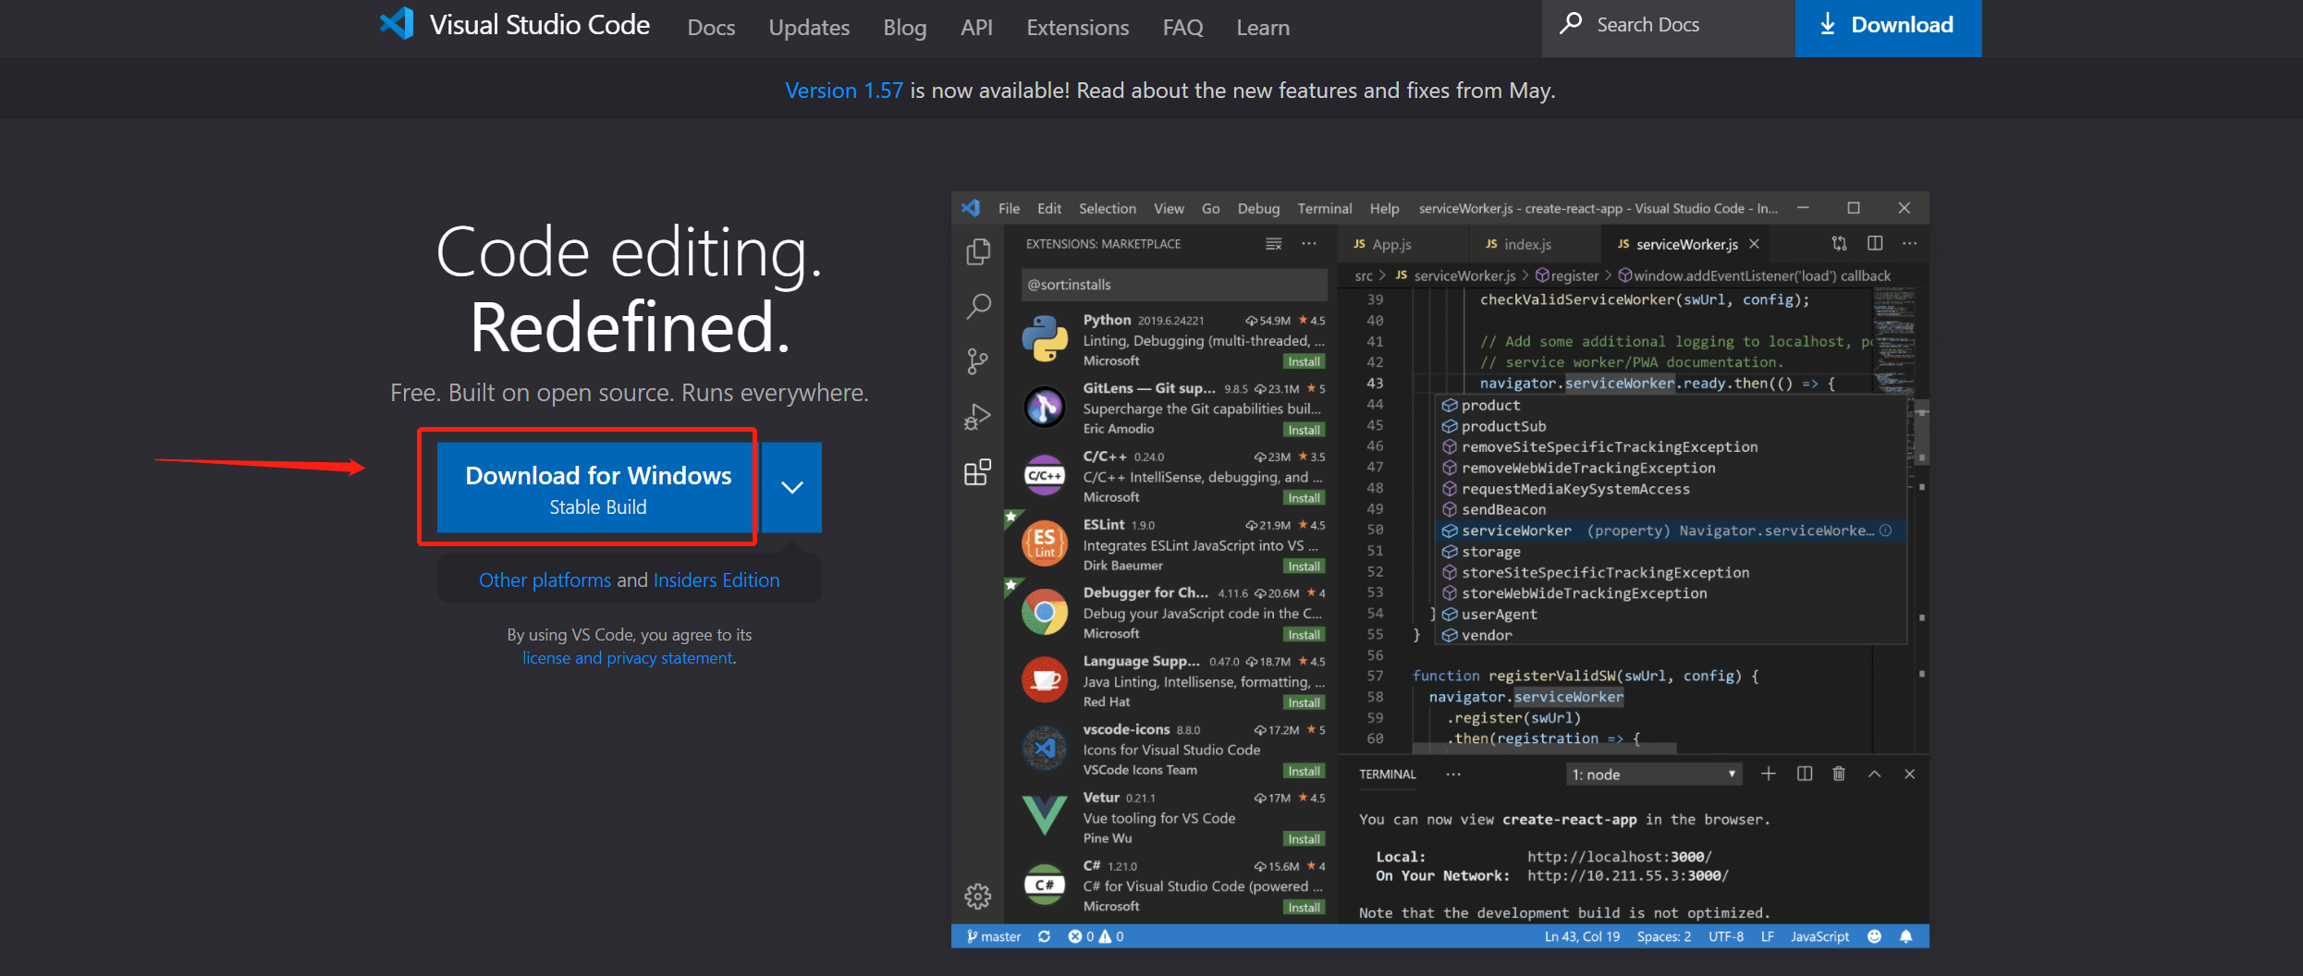Open the Run and Debug icon in activity bar
Screen dimensions: 2303x976
pos(977,417)
